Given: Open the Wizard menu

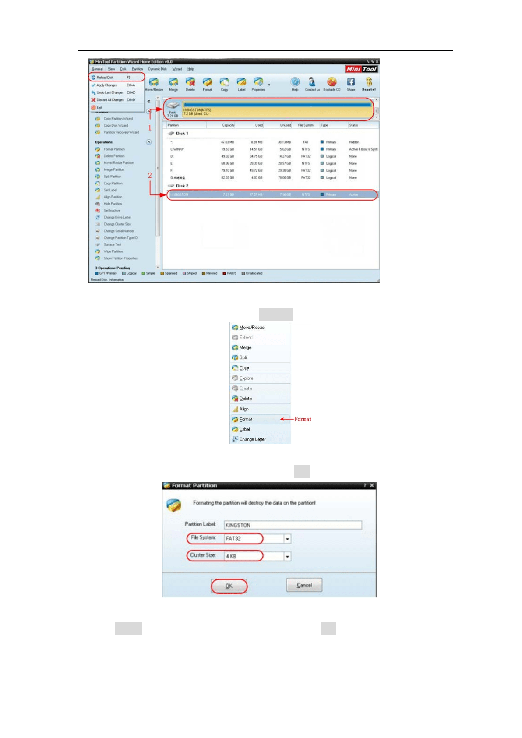Looking at the screenshot, I should click(x=177, y=69).
